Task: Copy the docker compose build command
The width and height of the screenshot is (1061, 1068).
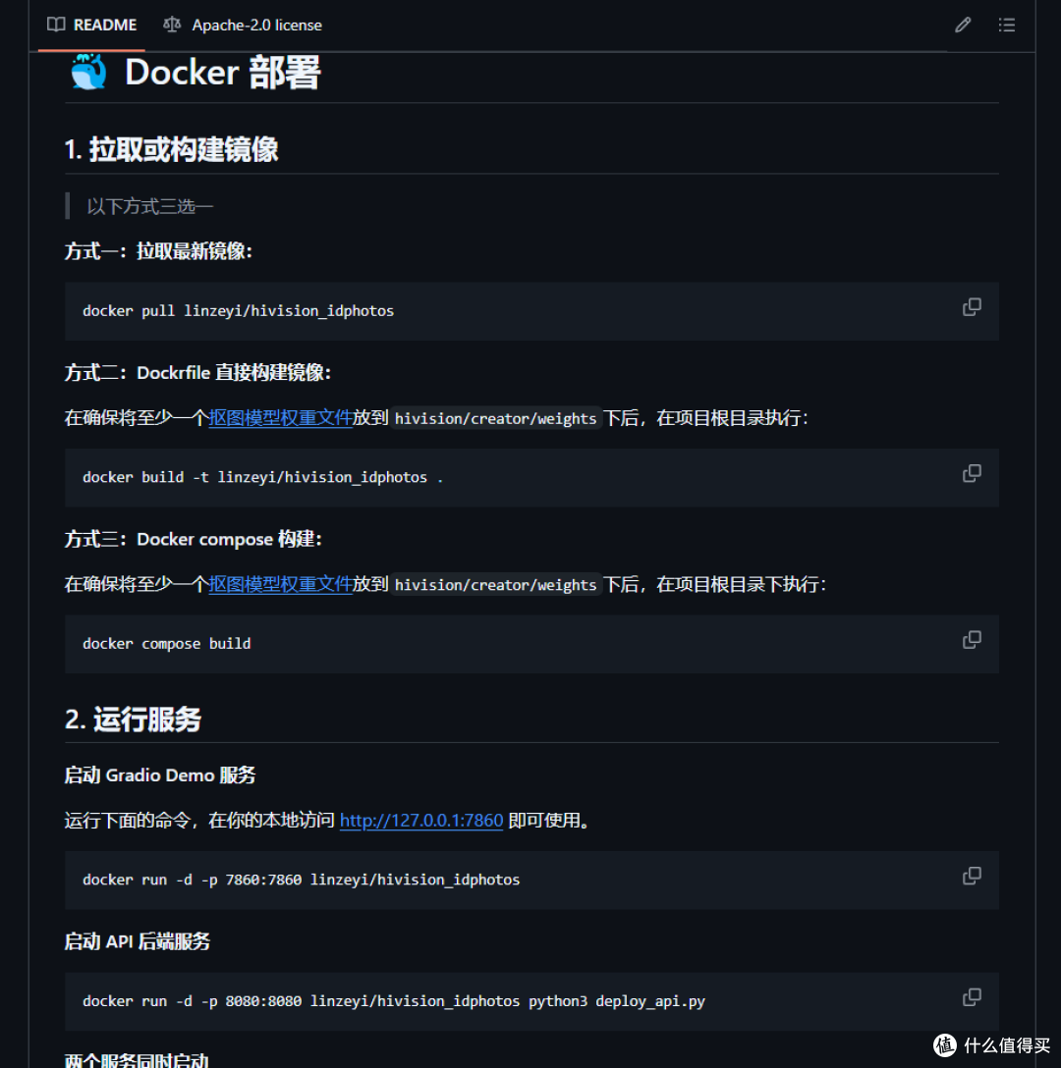Action: click(x=971, y=639)
